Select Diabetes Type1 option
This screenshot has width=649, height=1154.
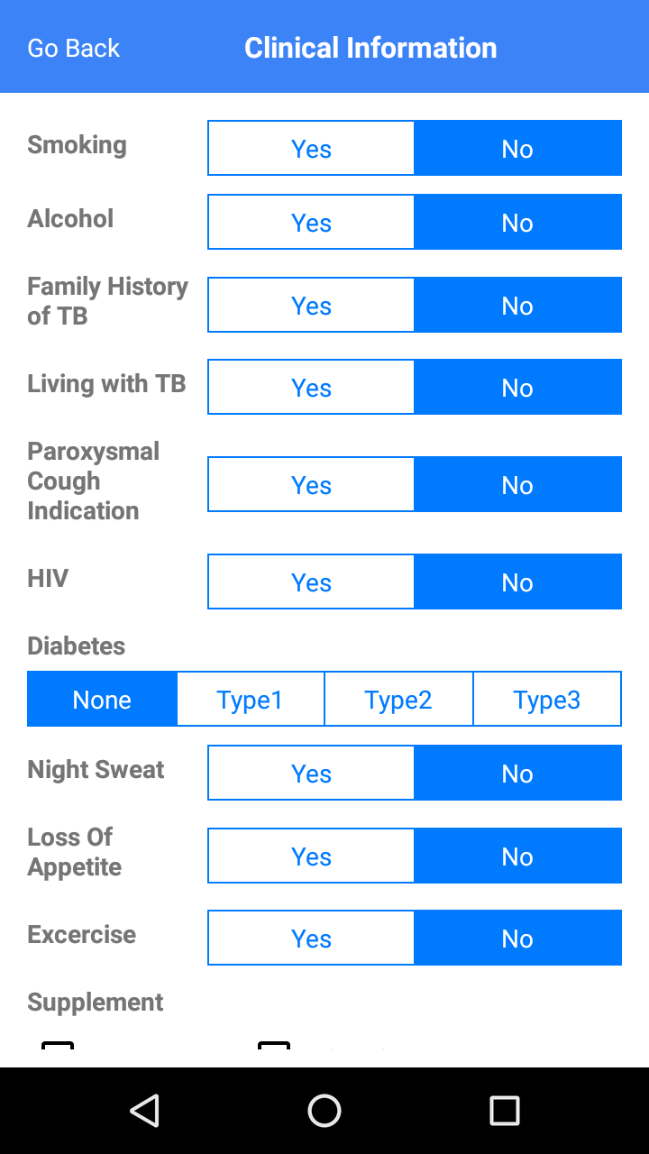click(x=250, y=699)
